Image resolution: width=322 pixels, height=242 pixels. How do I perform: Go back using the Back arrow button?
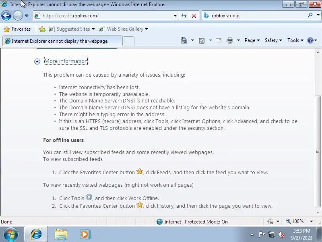(x=6, y=16)
